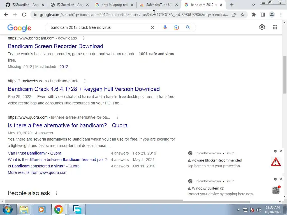
Task: Open a new browser tab
Action: [x=232, y=5]
